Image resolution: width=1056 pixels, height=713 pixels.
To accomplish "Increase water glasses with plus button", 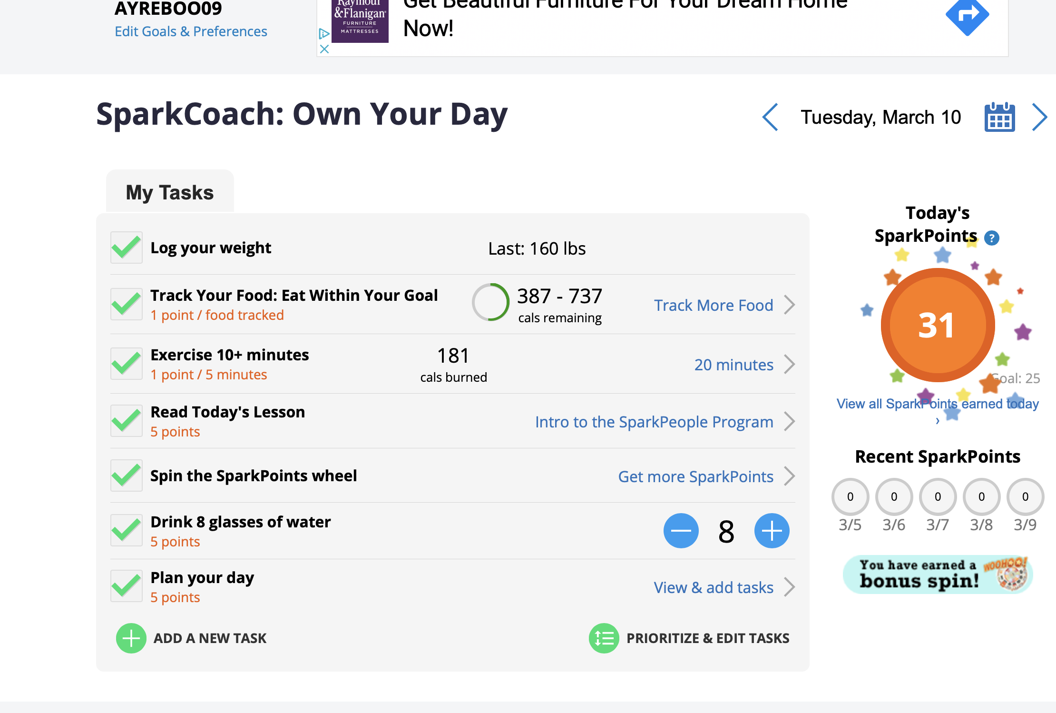I will [772, 531].
